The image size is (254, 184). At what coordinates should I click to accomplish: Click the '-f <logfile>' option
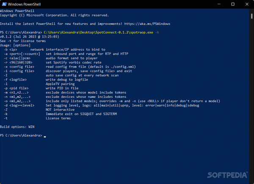point(15,80)
